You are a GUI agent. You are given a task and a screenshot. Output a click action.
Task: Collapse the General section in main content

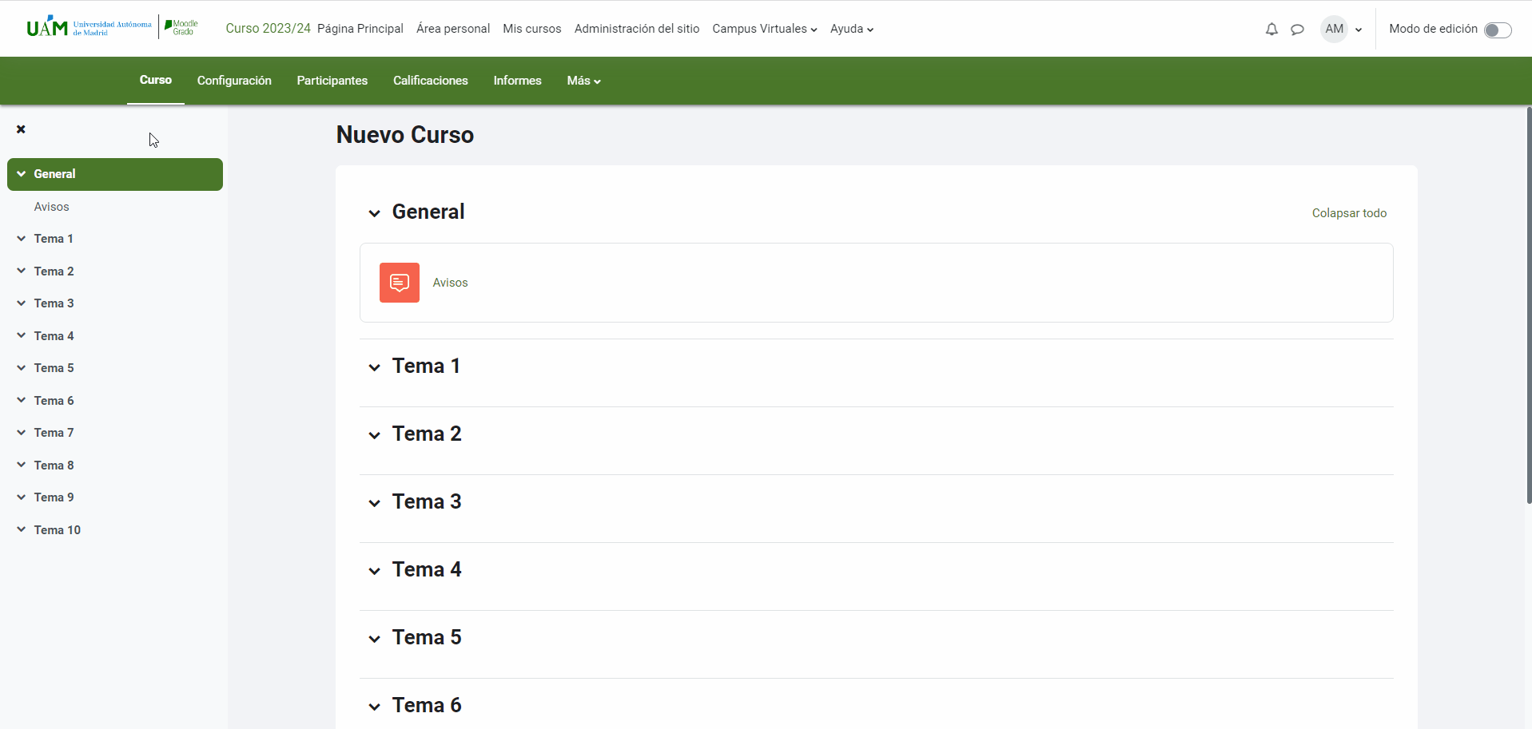[x=374, y=213]
